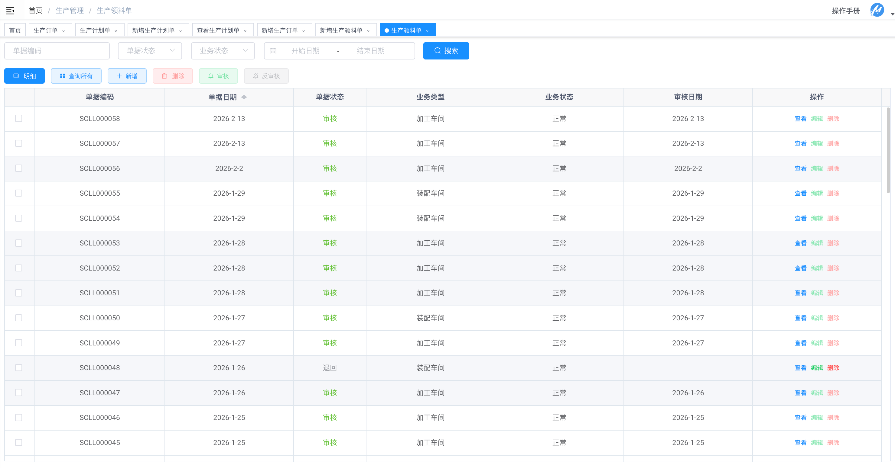
Task: Check the checkbox for SCLL000058
Action: point(19,119)
